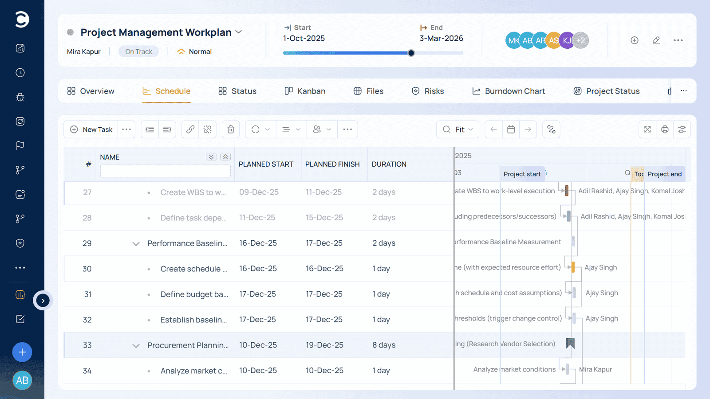Click the On Track status badge
The width and height of the screenshot is (710, 399).
click(x=138, y=51)
